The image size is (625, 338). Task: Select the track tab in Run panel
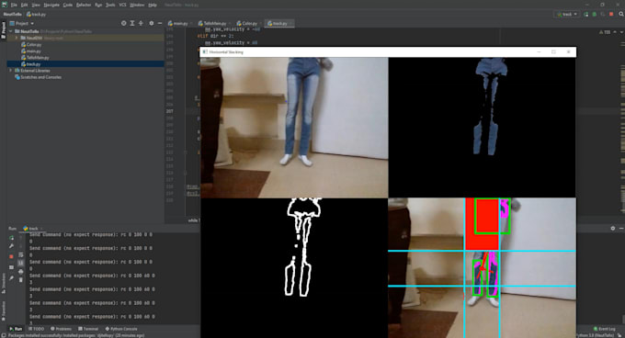tap(31, 229)
